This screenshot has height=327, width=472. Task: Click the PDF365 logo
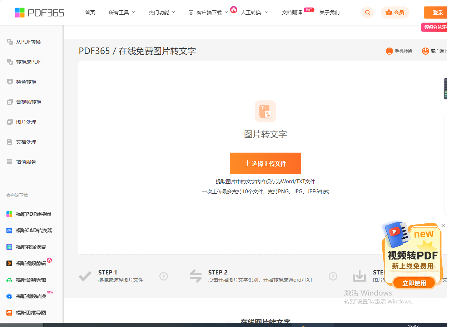pos(39,13)
